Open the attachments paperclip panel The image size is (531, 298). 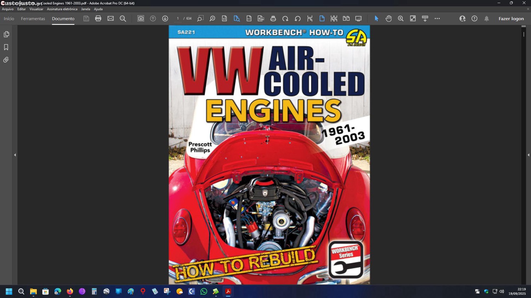click(x=6, y=60)
